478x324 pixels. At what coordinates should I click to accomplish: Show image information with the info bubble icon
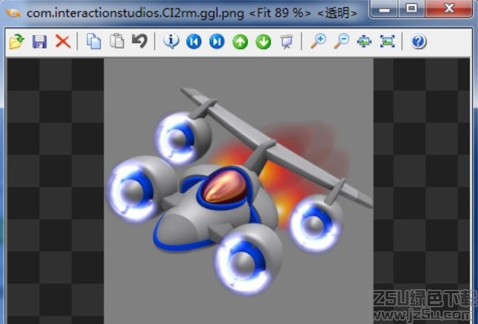click(171, 41)
